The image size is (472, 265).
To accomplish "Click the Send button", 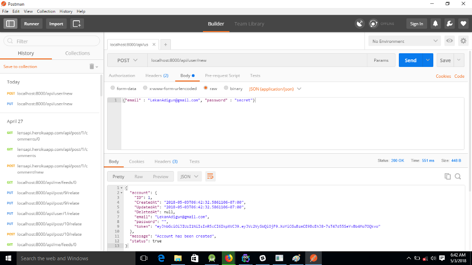I will [x=411, y=60].
